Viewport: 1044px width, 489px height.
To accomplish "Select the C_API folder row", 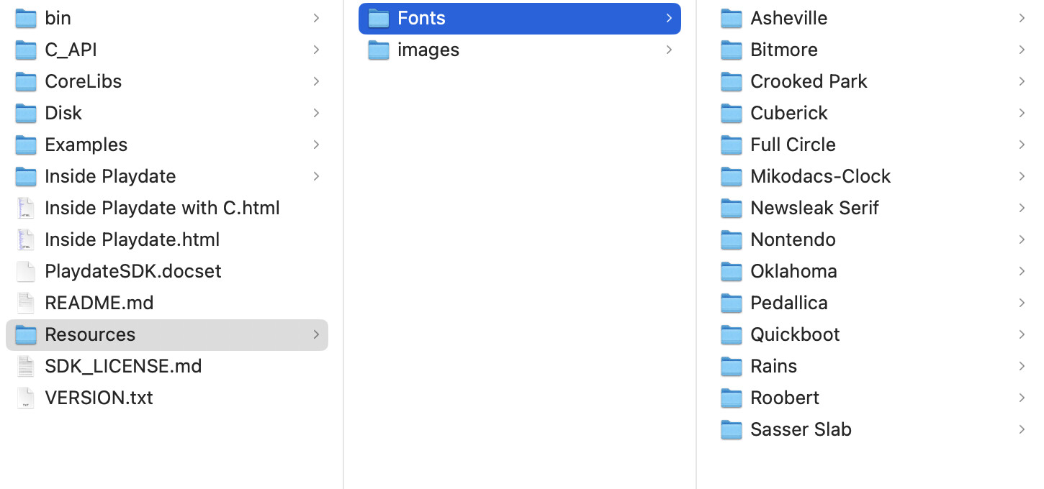I will point(71,50).
